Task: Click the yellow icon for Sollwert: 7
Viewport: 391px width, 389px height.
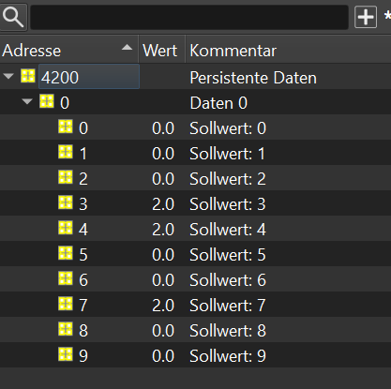Action: (66, 304)
